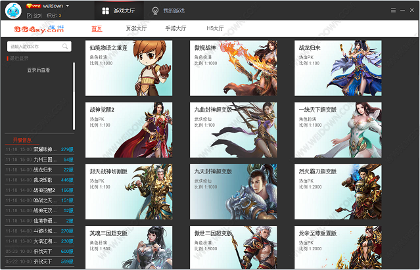Click the 166服 server link
Screen dimensions: 420x270
point(67,190)
